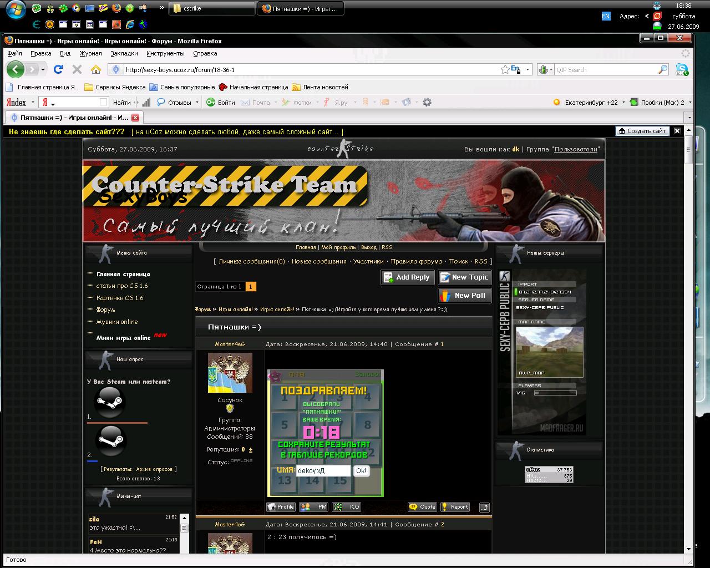This screenshot has width=710, height=568.
Task: Focus the address bar URL field
Action: tap(311, 69)
